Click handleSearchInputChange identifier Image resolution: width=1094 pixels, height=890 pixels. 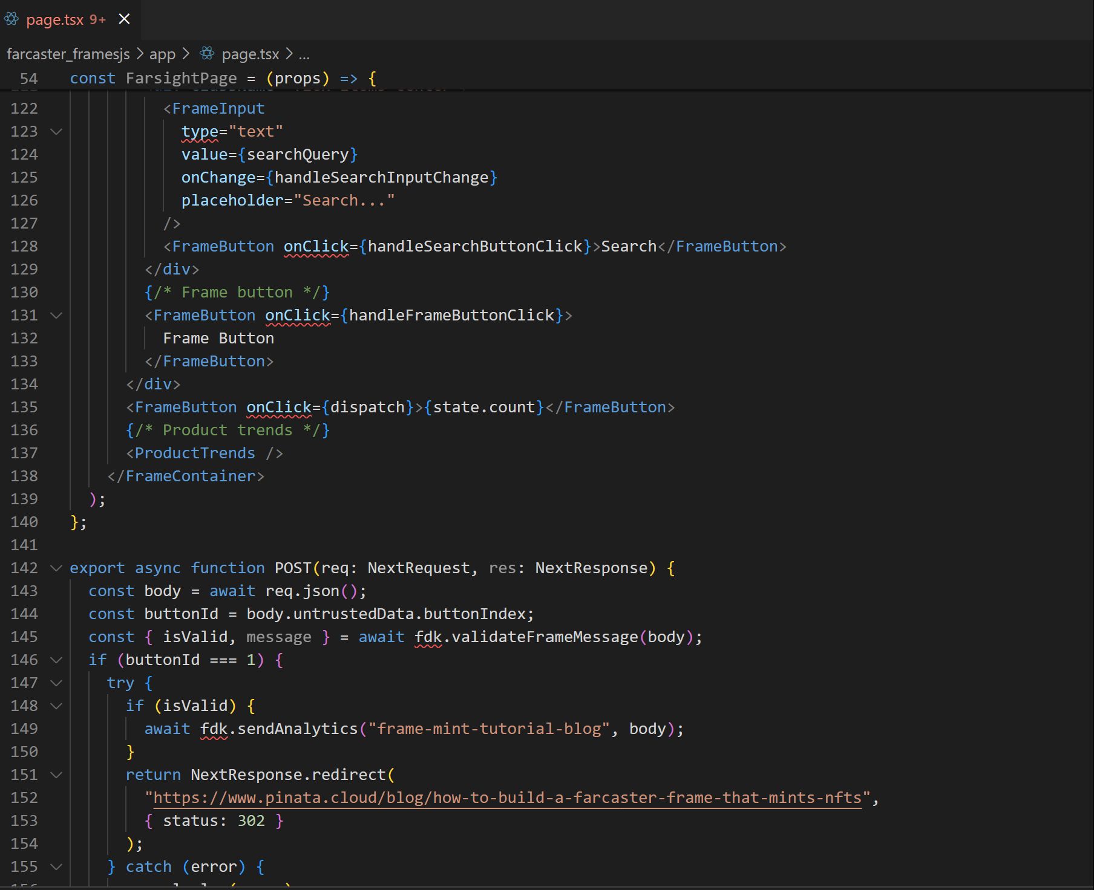click(381, 177)
